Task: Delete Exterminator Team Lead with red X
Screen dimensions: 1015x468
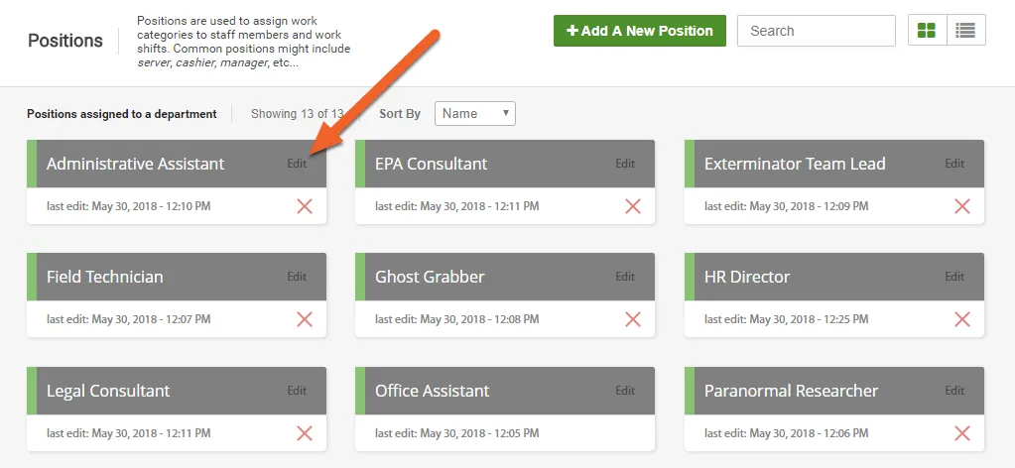Action: pyautogui.click(x=962, y=206)
